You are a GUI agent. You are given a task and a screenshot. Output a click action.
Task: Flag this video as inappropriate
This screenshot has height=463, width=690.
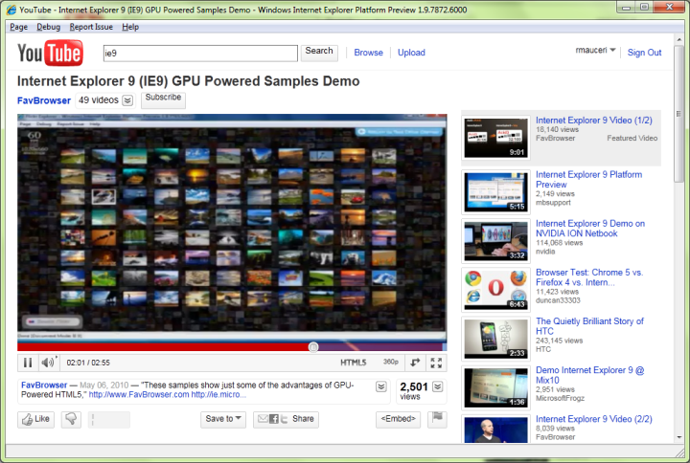pos(437,419)
